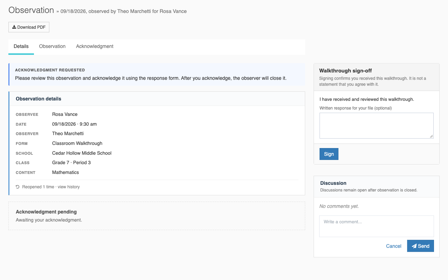
Task: Sign the walkthrough with the Sign button
Action: click(x=329, y=154)
